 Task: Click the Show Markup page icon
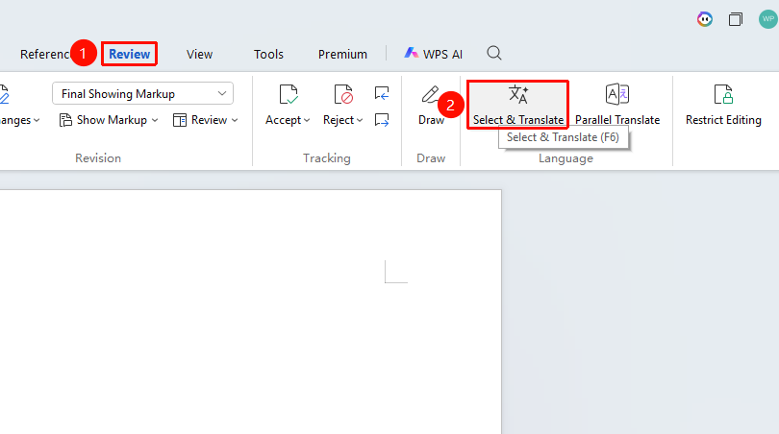pyautogui.click(x=65, y=120)
